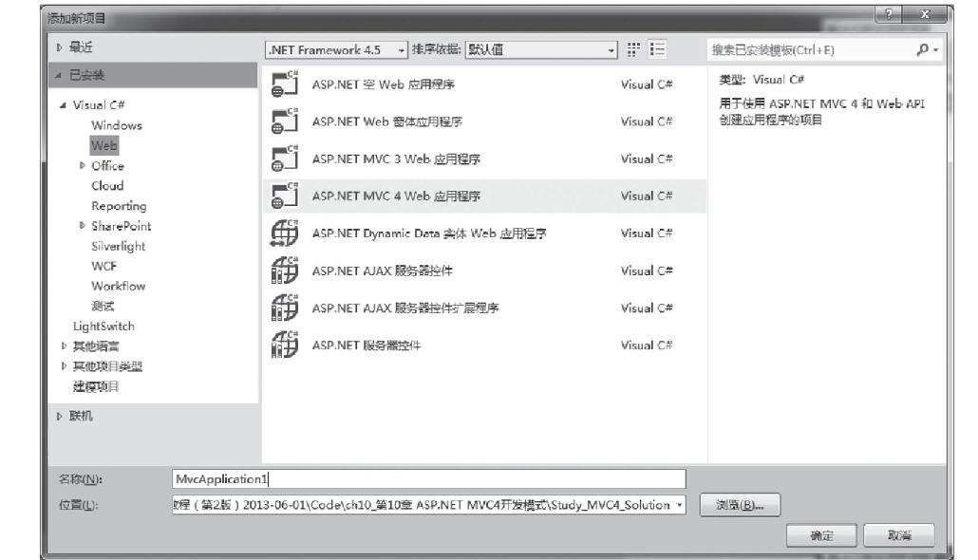This screenshot has width=978, height=560.
Task: Switch to small icons list view
Action: click(x=657, y=49)
